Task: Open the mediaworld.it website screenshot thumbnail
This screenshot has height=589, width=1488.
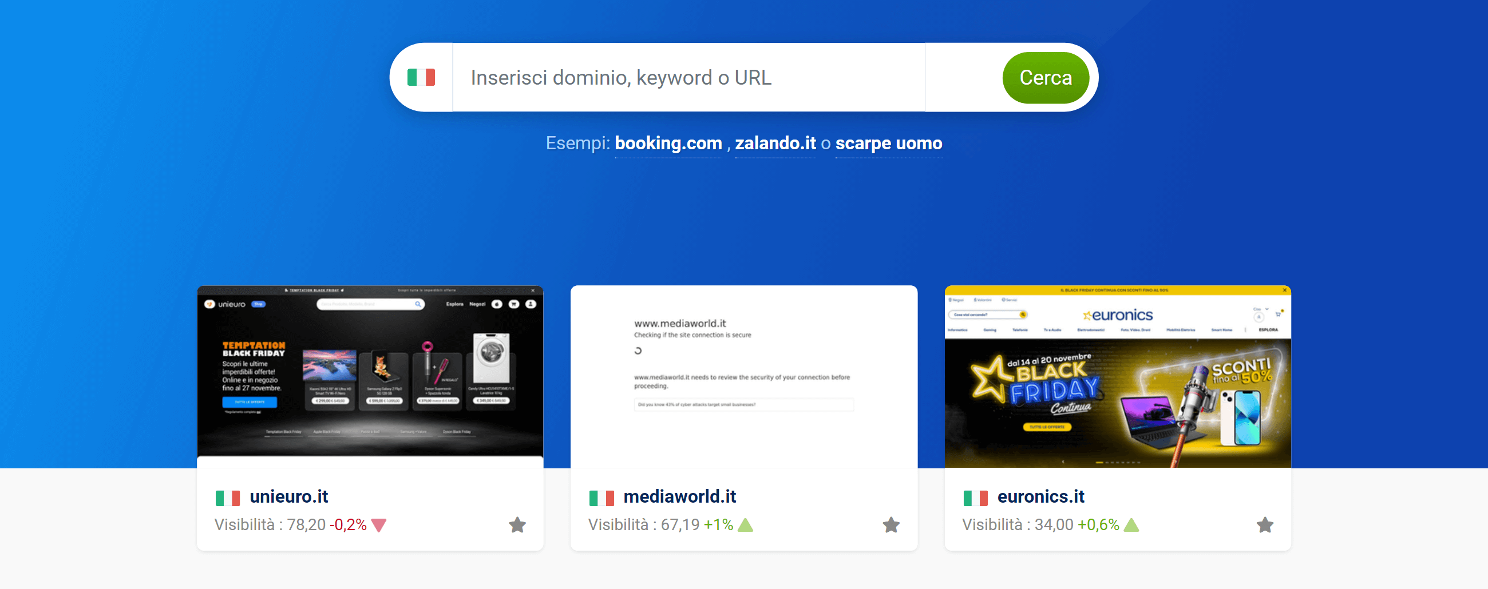Action: pyautogui.click(x=744, y=376)
